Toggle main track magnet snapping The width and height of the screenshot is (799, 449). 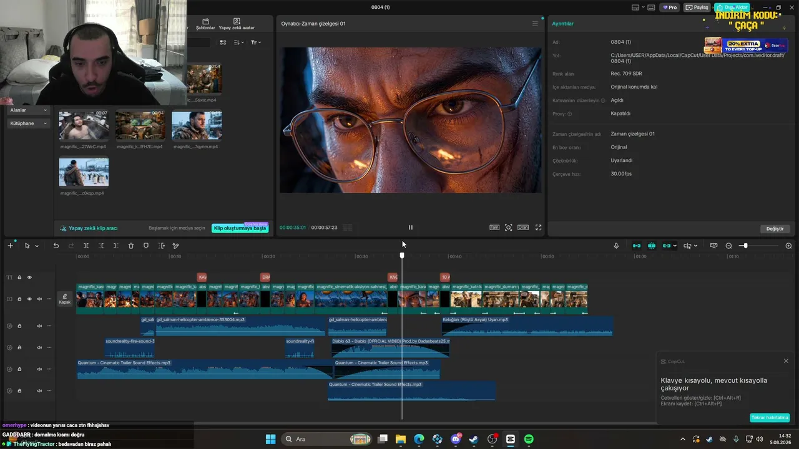[x=637, y=246]
